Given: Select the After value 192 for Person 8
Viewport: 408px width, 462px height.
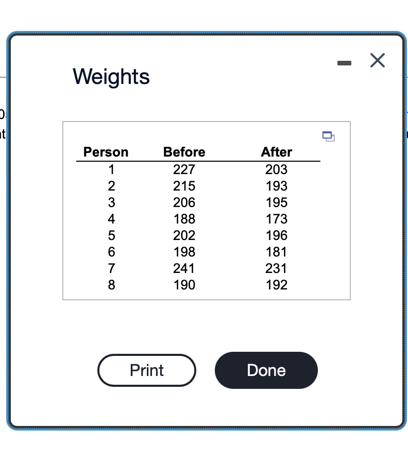Looking at the screenshot, I should point(276,285).
